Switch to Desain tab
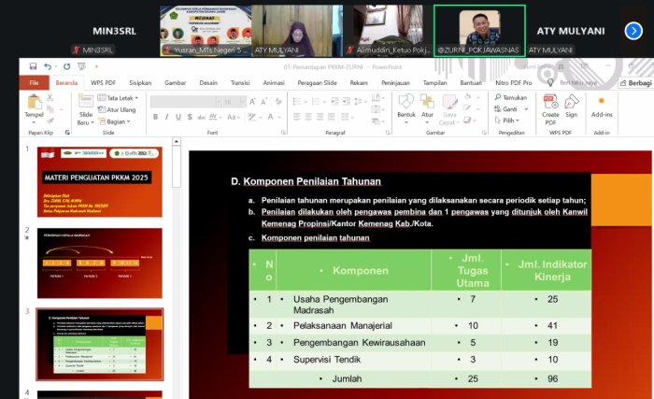This screenshot has width=654, height=399. click(208, 82)
